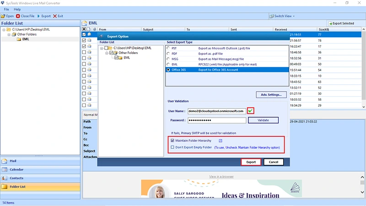Click the Validate button
Image resolution: width=366 pixels, height=206 pixels.
click(x=263, y=120)
